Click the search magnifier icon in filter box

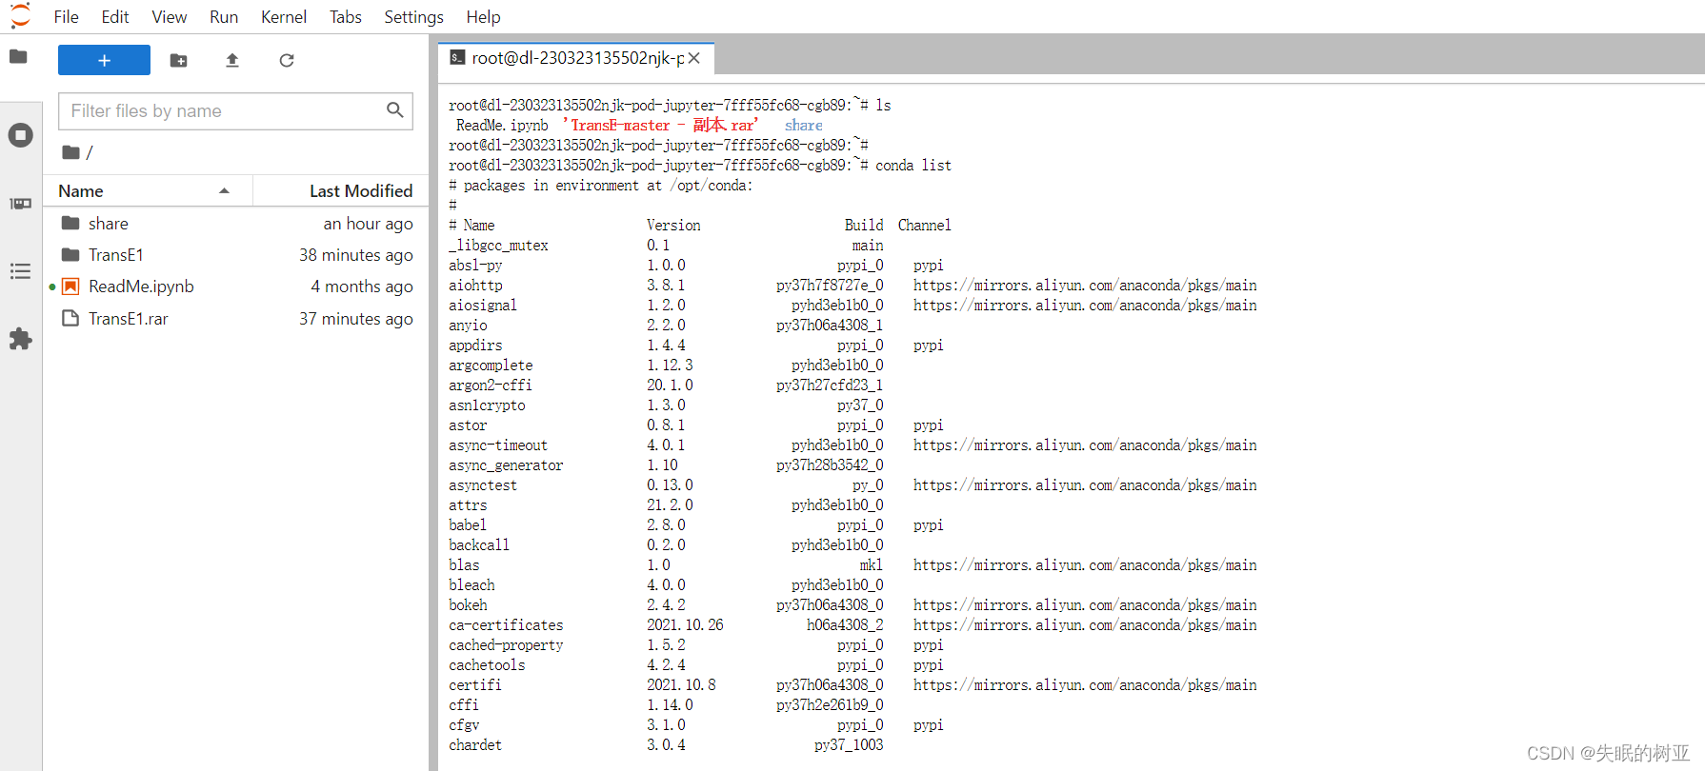point(394,110)
